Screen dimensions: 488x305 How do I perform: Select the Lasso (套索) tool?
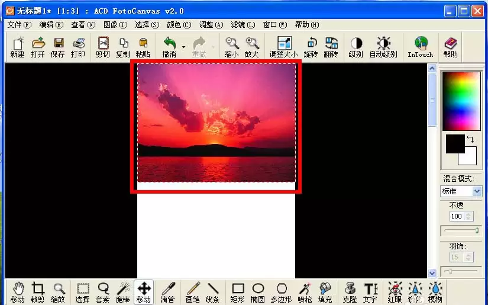(x=103, y=292)
